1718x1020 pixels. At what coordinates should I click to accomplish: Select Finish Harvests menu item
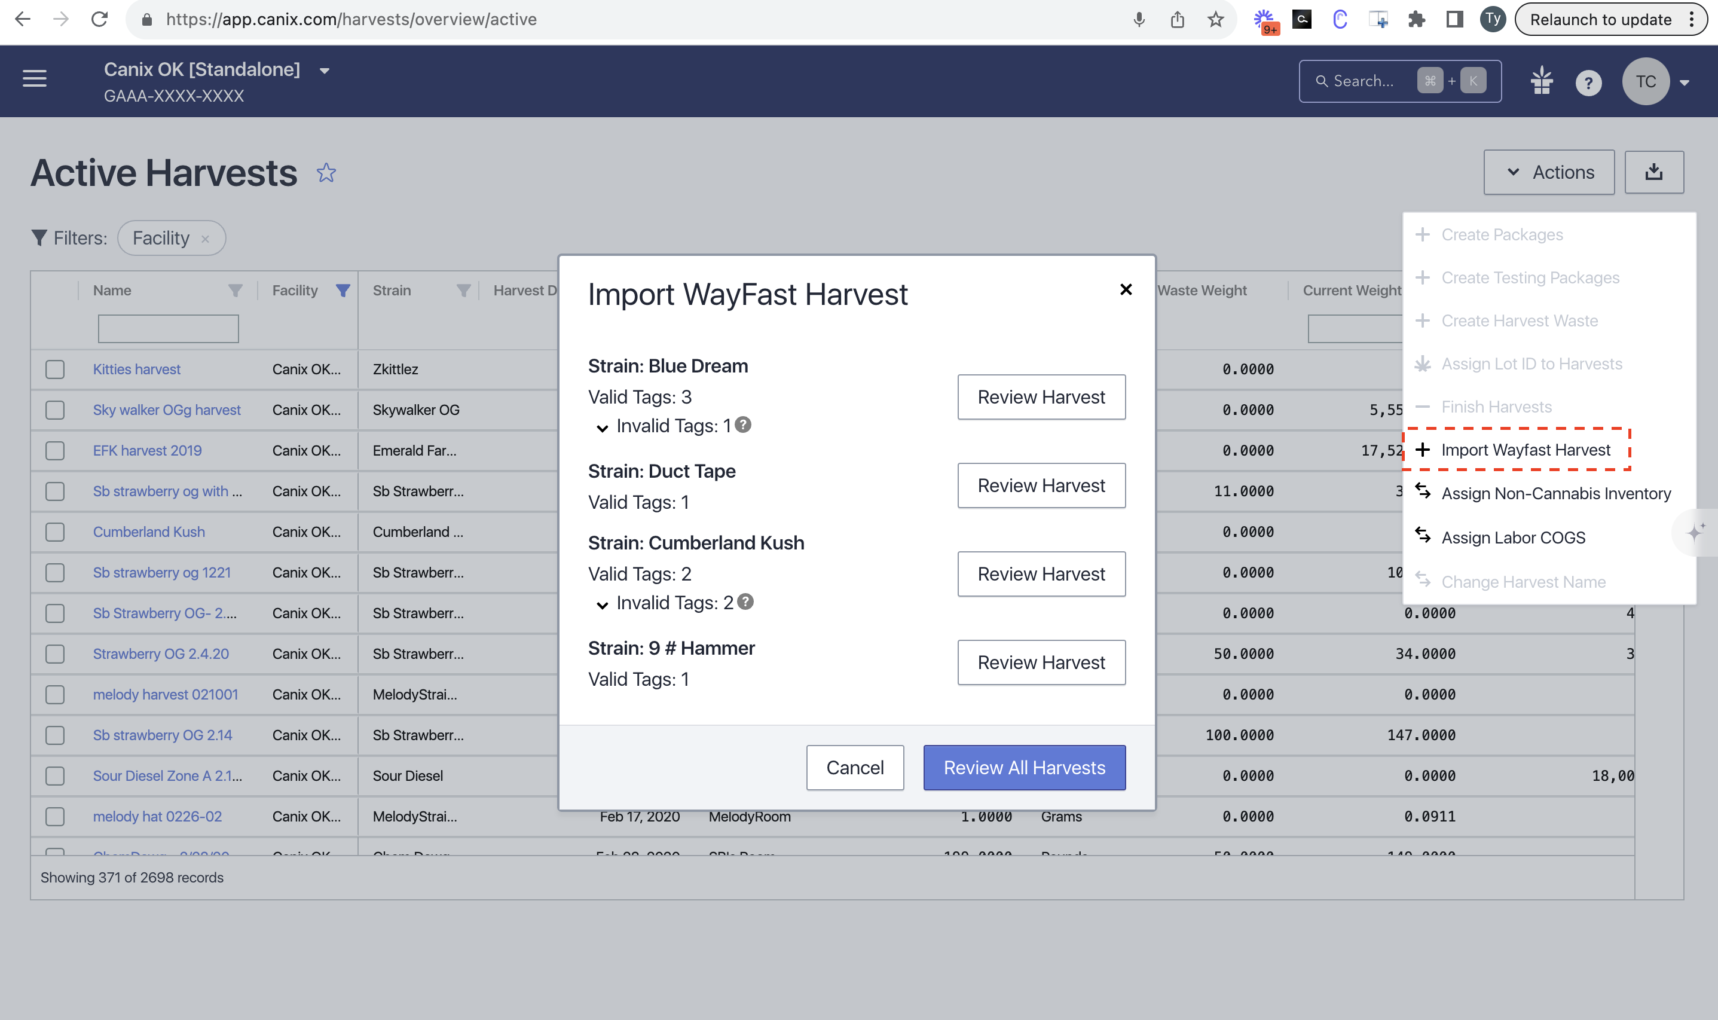(x=1548, y=407)
